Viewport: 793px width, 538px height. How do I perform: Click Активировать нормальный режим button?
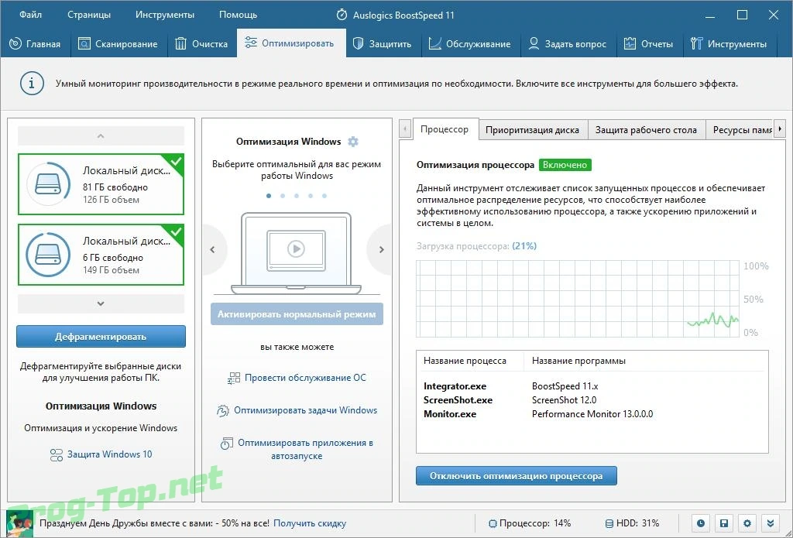tap(297, 314)
